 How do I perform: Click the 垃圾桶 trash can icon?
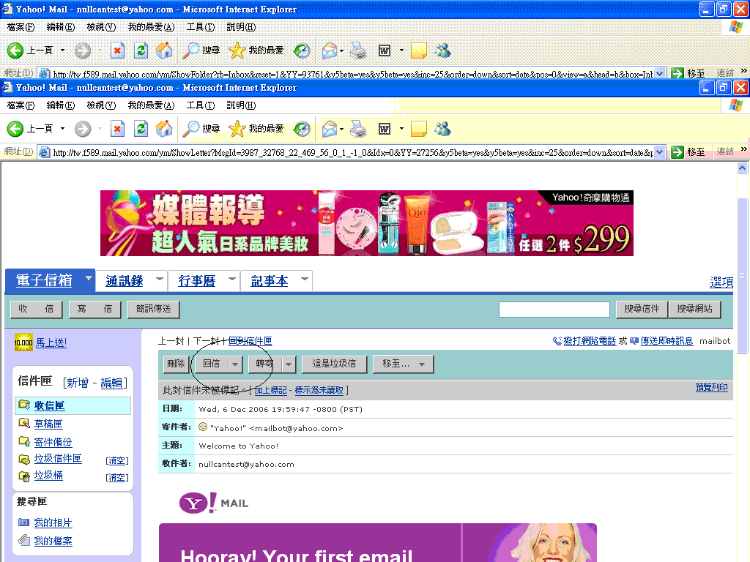23,476
